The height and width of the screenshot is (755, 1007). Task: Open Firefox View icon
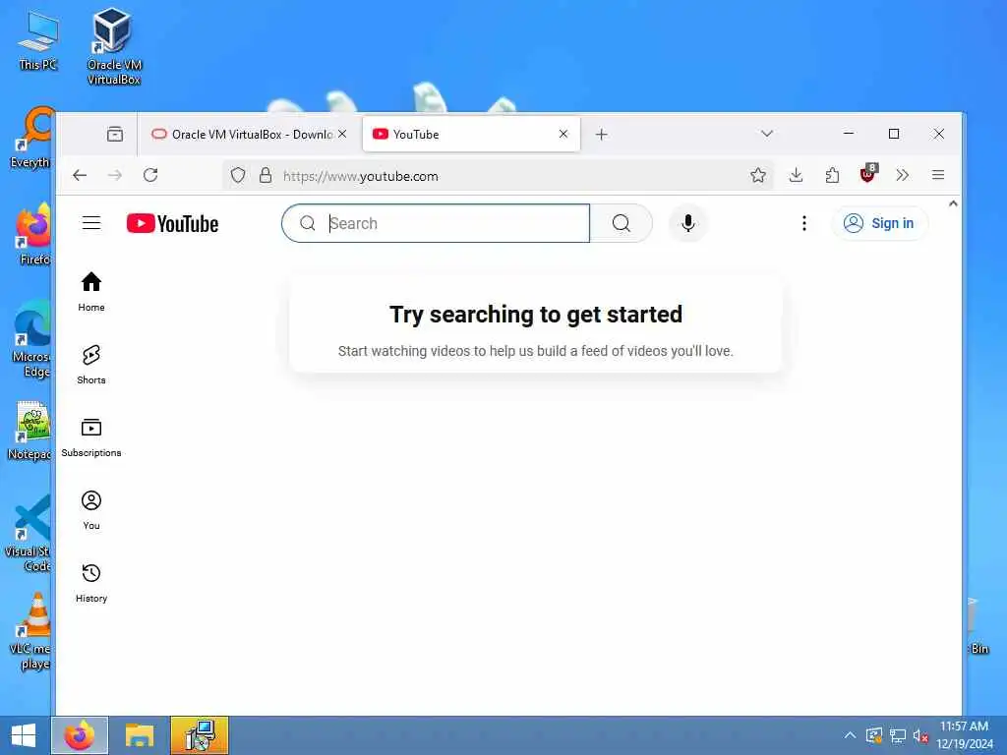pyautogui.click(x=115, y=134)
